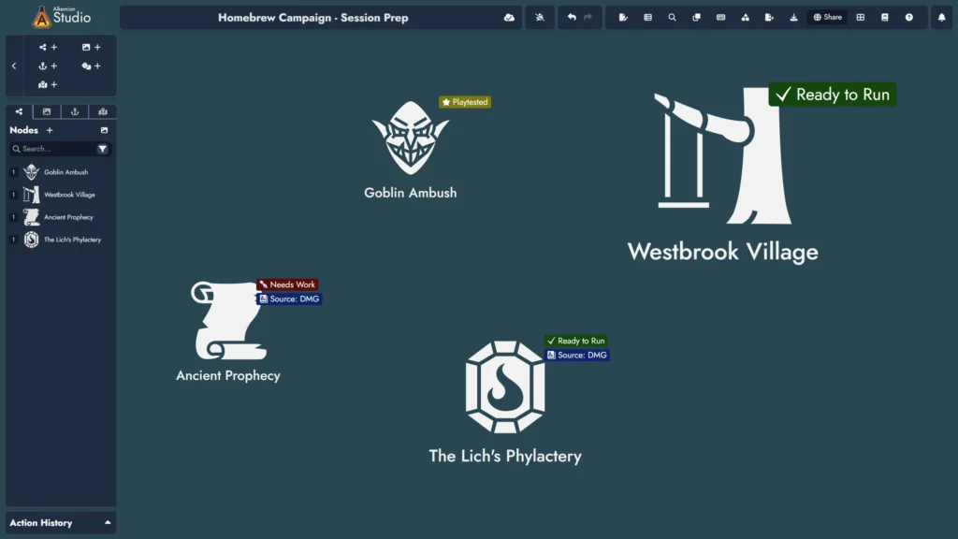
Task: Click the cloud save status icon
Action: [x=509, y=17]
